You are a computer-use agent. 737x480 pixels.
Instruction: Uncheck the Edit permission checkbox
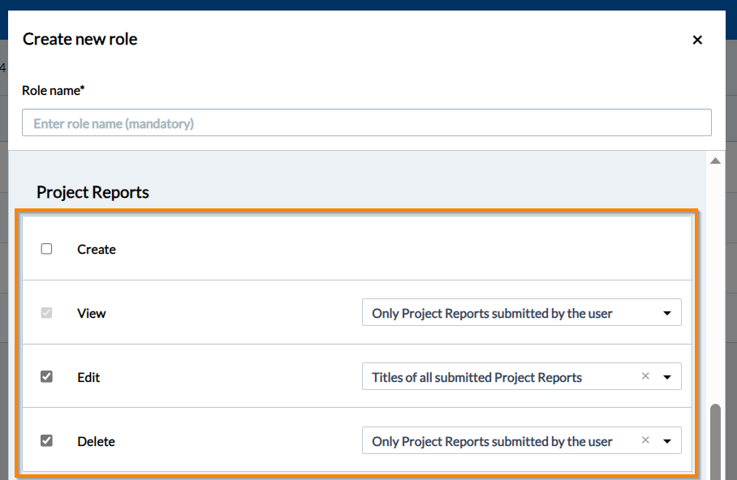[x=46, y=377]
